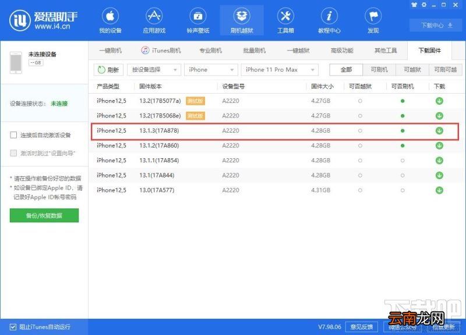Viewport: 466px width, 335px height.
Task: Click the 意见反馈 feedback button
Action: click(361, 327)
